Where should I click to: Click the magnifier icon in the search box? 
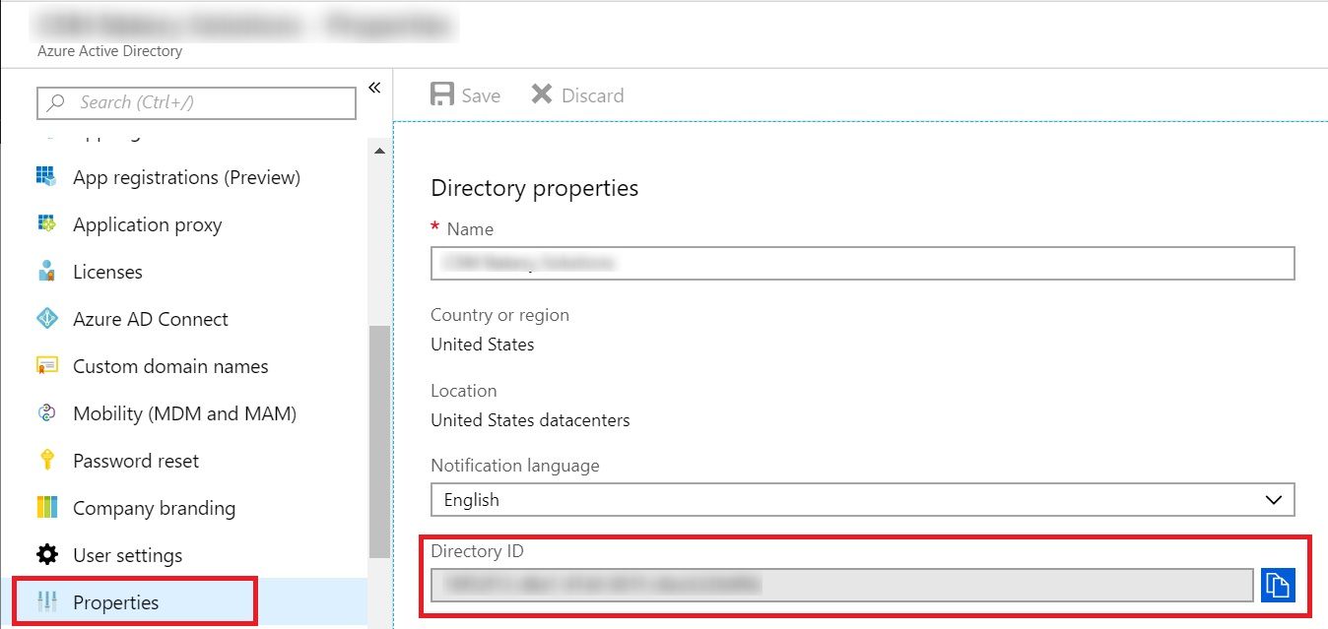pos(58,102)
